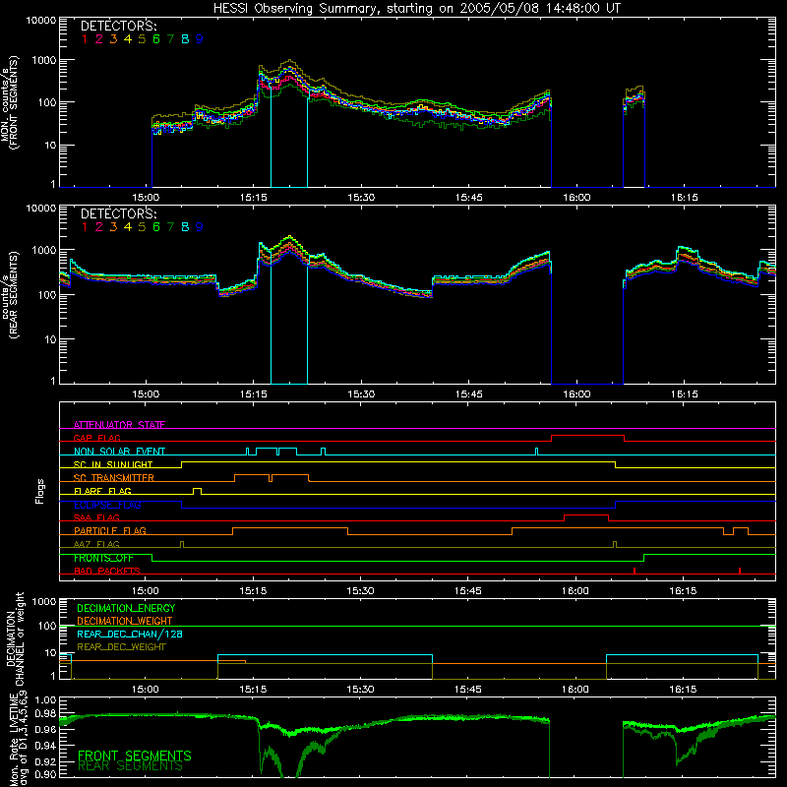Click the first BAD_PACKETS red tick
Viewport: 787px width, 787px height.
pyautogui.click(x=635, y=571)
